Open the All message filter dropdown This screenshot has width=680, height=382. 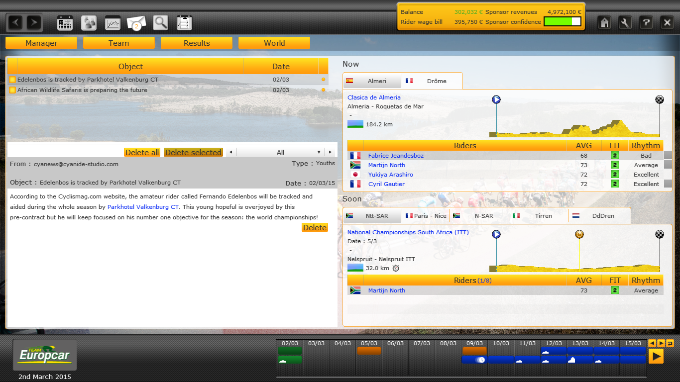[x=281, y=152]
